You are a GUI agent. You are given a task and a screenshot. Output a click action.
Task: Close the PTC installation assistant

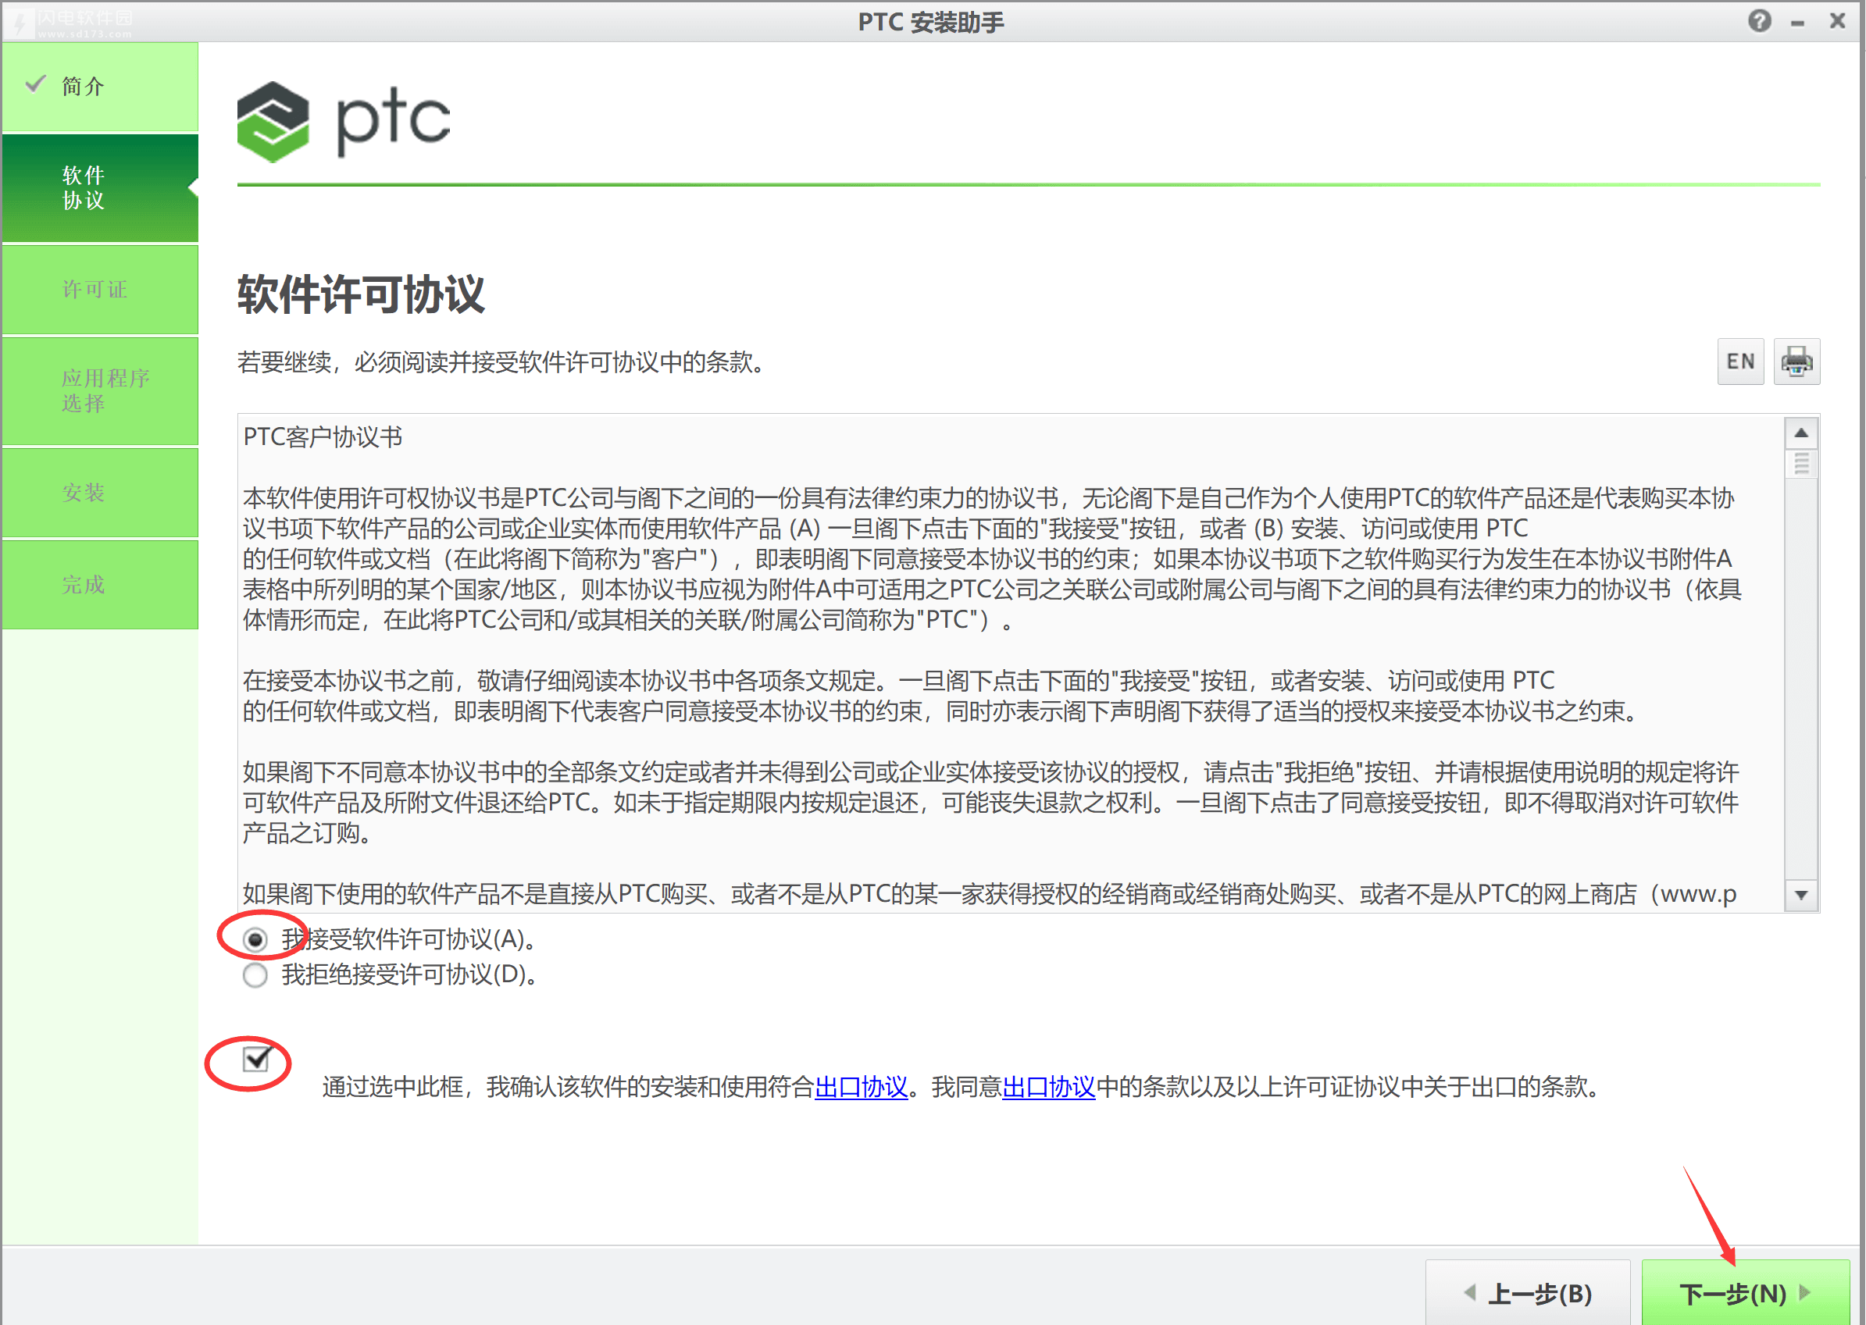(x=1836, y=20)
